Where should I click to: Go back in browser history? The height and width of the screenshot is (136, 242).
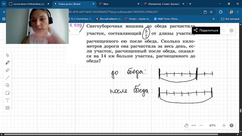click(4, 12)
